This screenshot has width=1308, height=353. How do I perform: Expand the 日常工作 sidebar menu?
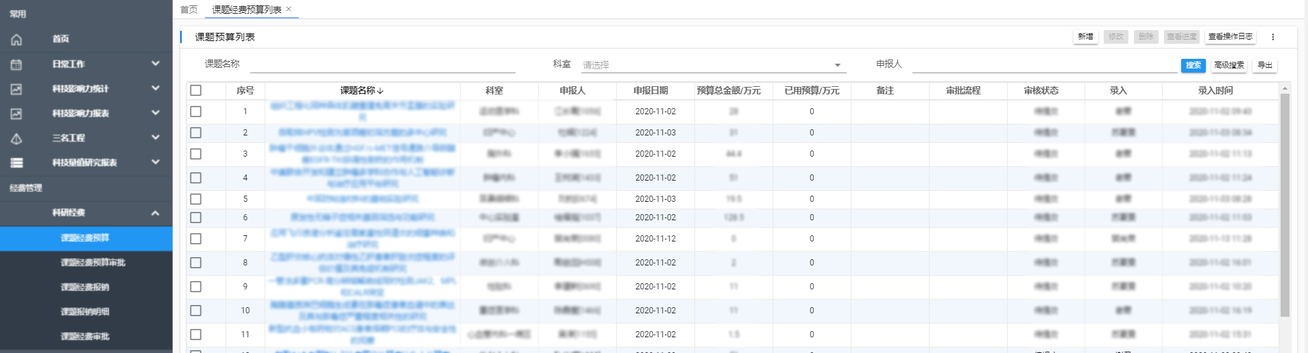[x=156, y=64]
